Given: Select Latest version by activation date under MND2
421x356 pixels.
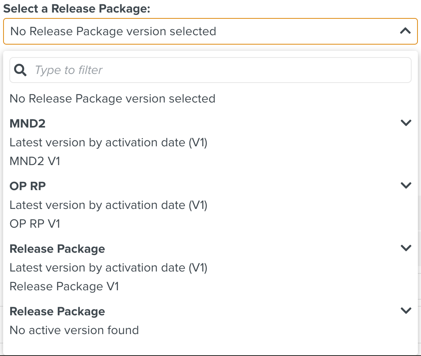Looking at the screenshot, I should (108, 142).
